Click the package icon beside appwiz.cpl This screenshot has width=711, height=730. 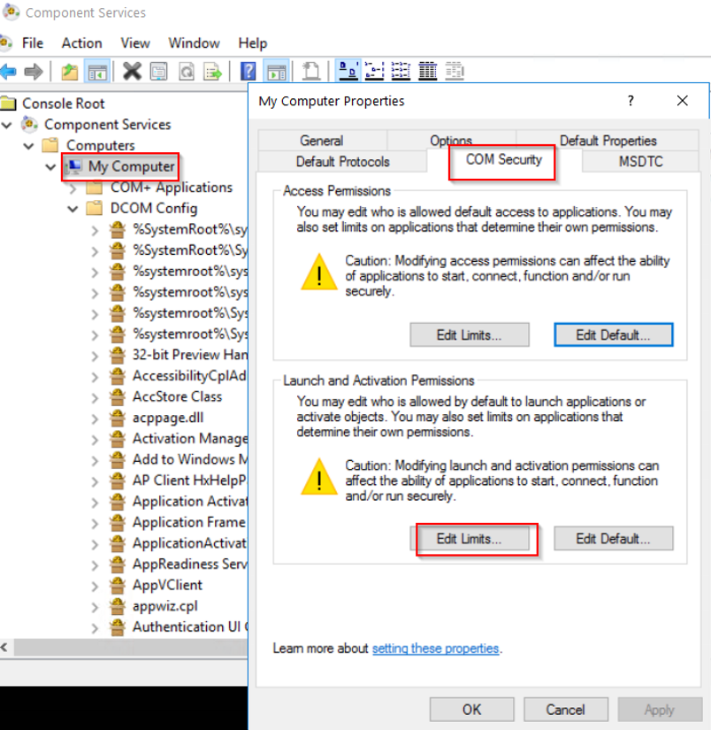[x=118, y=606]
